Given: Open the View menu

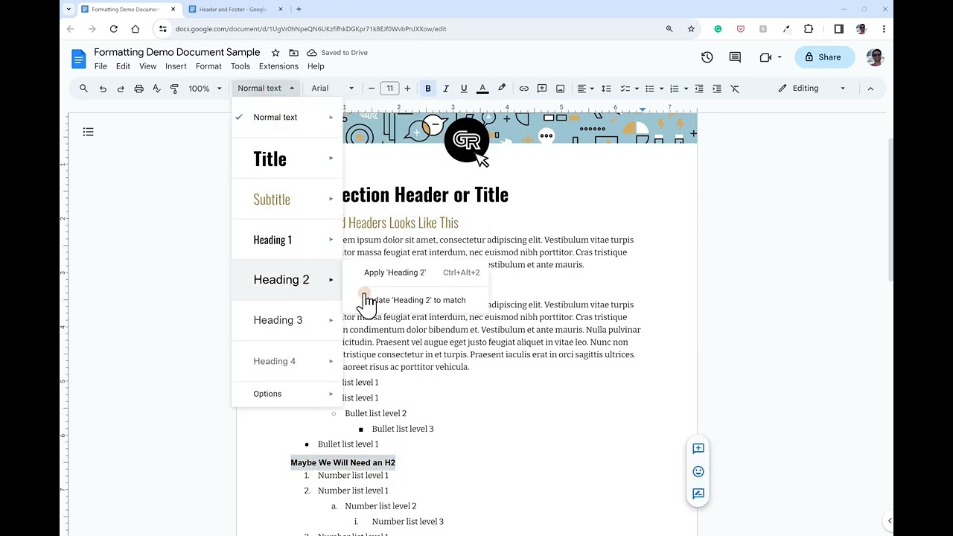Looking at the screenshot, I should pyautogui.click(x=147, y=66).
